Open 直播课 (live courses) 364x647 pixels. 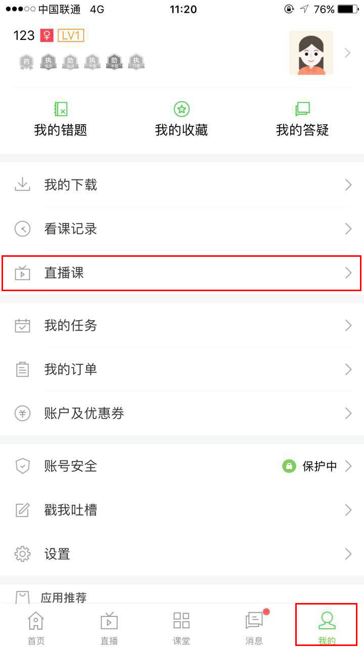click(182, 273)
